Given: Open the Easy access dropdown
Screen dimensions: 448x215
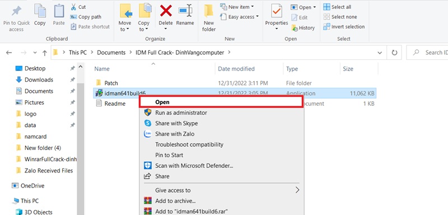Looking at the screenshot, I should [x=240, y=17].
